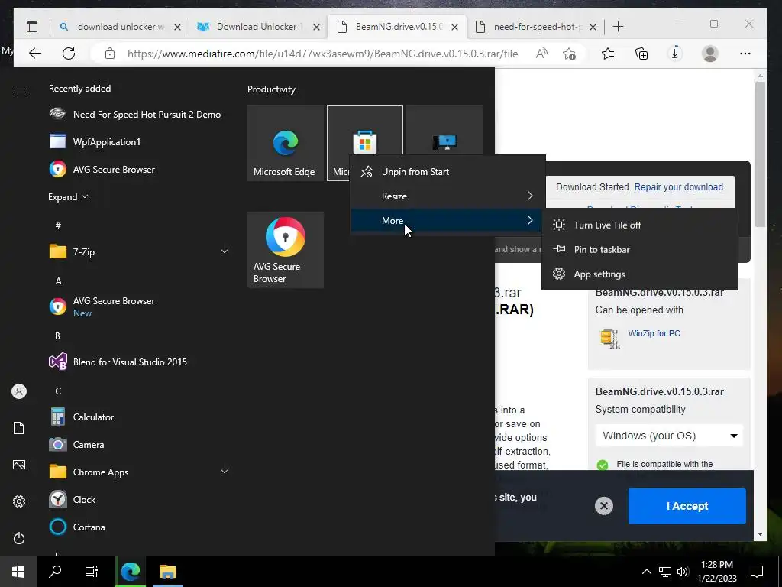Viewport: 782px width, 587px height.
Task: Show hidden system tray icons
Action: click(x=646, y=572)
